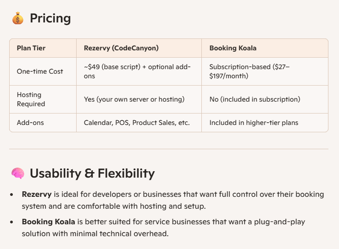Image resolution: width=339 pixels, height=249 pixels.
Task: Click the bold Booking Koala bullet text
Action: [x=48, y=222]
